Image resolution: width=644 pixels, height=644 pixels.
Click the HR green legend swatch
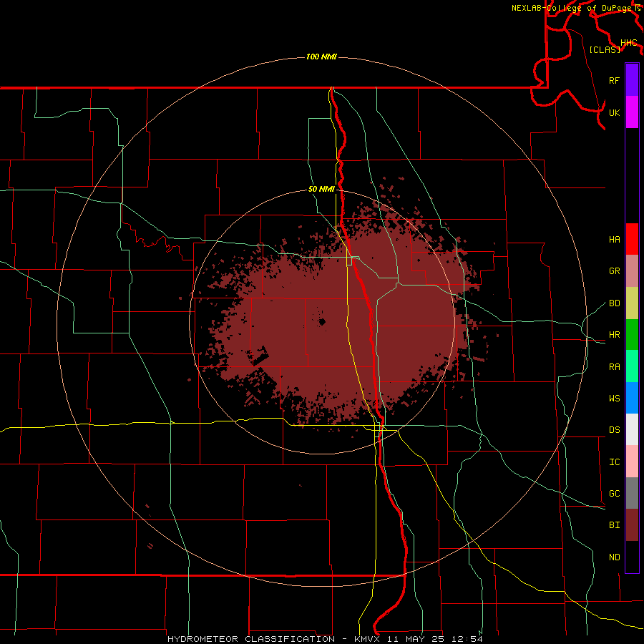(632, 335)
